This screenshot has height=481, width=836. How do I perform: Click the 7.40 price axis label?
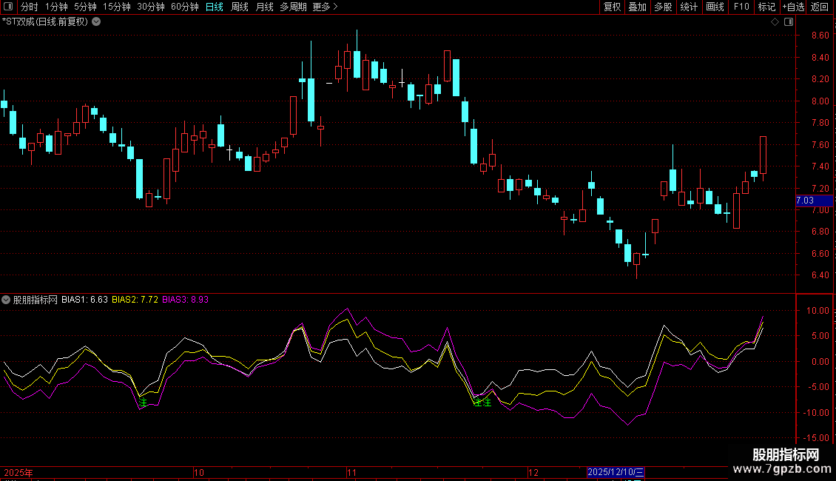point(820,166)
